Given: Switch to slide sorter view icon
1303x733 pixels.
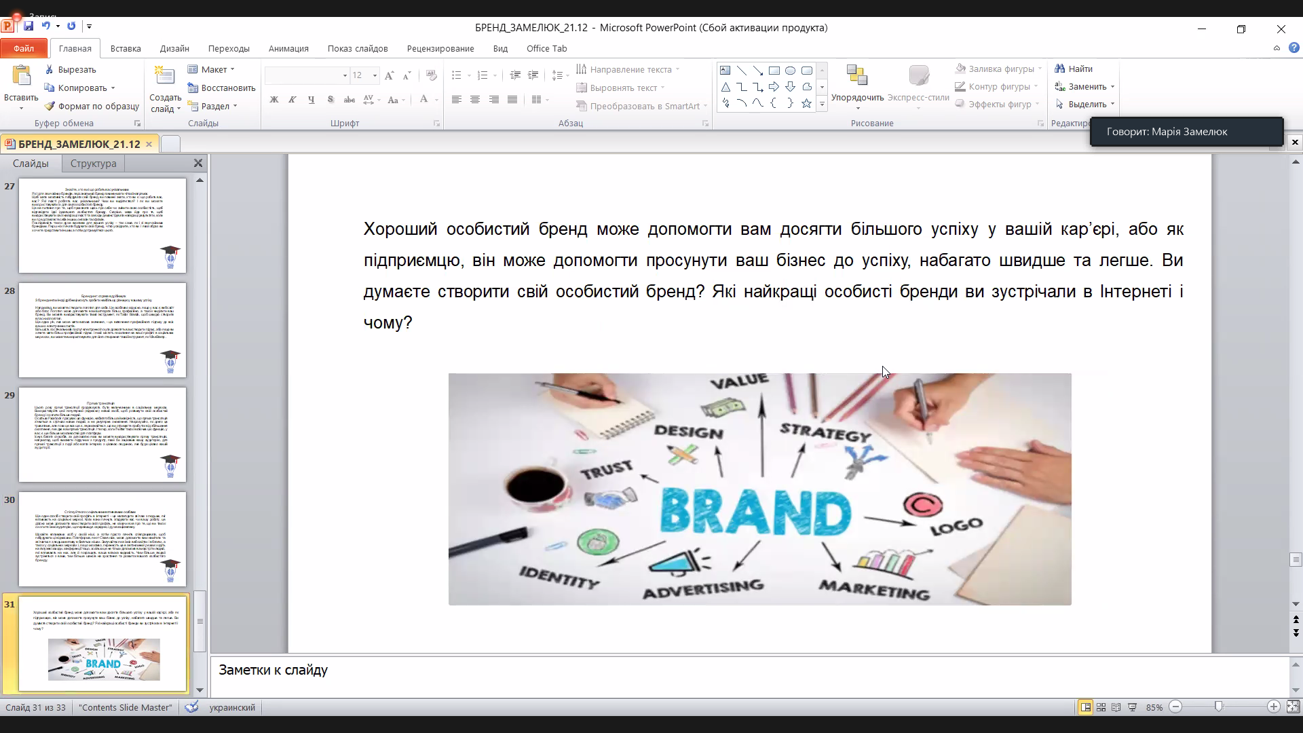Looking at the screenshot, I should [x=1101, y=707].
